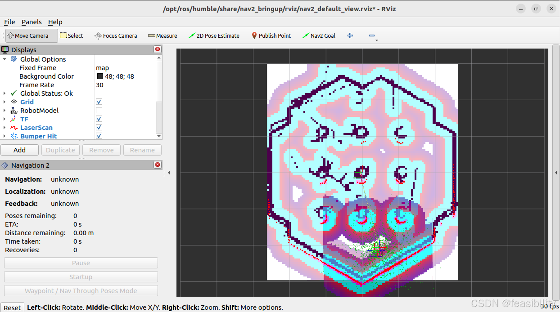Click the Rename button

click(x=142, y=150)
